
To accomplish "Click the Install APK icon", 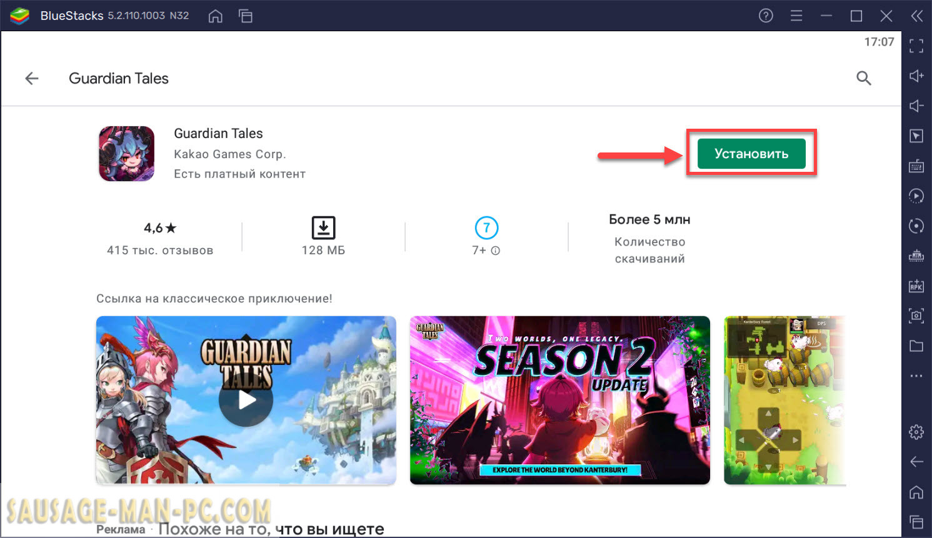I will point(916,286).
